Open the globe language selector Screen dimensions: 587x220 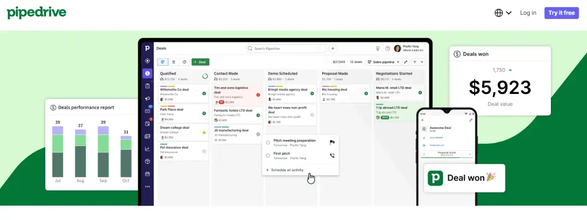[503, 13]
